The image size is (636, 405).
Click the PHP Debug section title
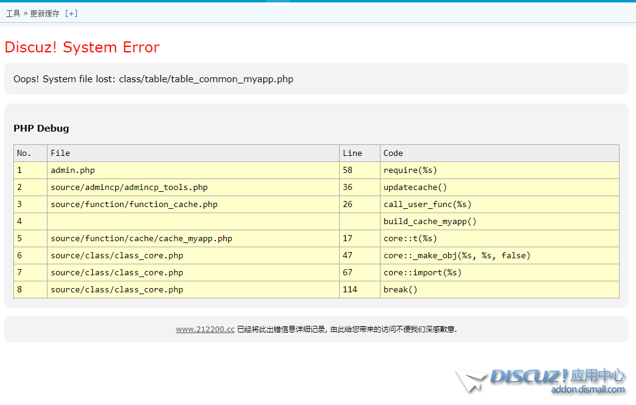(x=41, y=129)
